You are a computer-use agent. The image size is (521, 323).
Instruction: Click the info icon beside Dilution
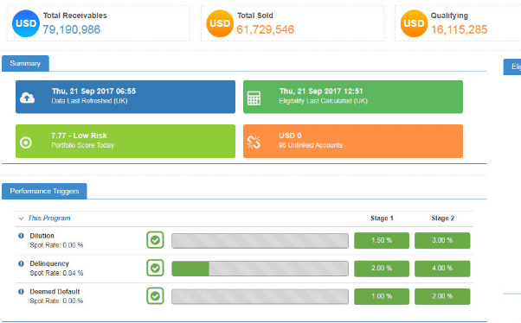pos(21,236)
